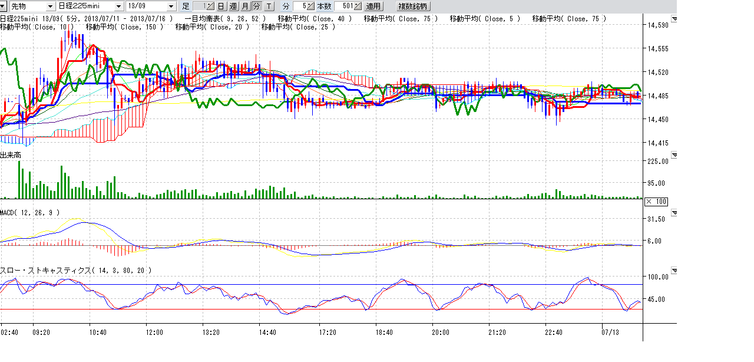754x362 pixels.
Task: Open the slow stochastics pane menu arrow
Action: tap(674, 270)
